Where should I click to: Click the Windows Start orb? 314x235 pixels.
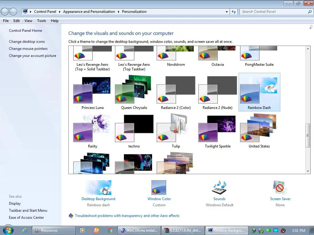click(8, 230)
